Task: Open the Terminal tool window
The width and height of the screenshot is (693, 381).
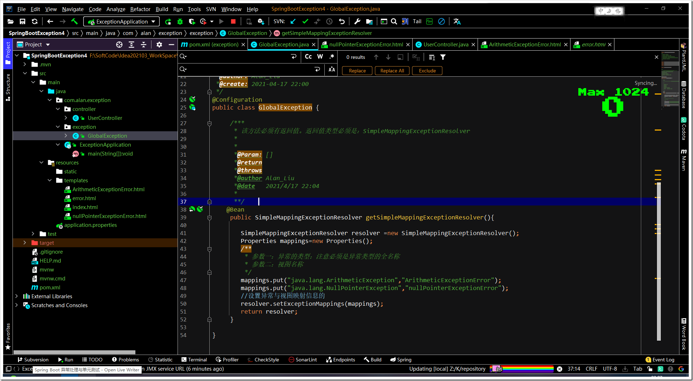Action: tap(194, 360)
